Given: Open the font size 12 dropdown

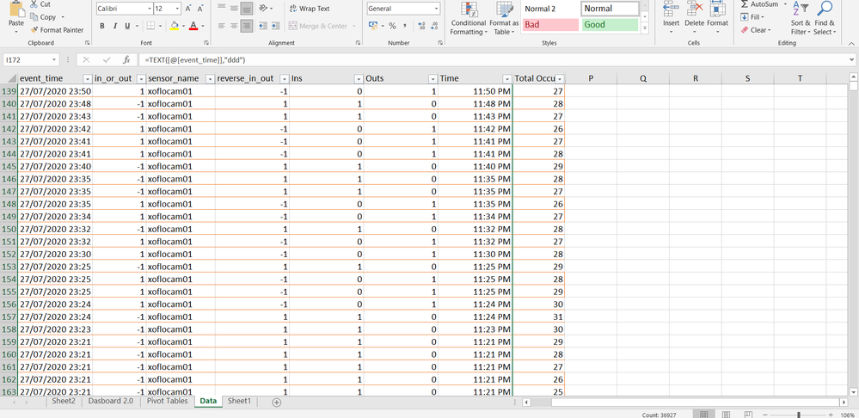Looking at the screenshot, I should point(177,9).
